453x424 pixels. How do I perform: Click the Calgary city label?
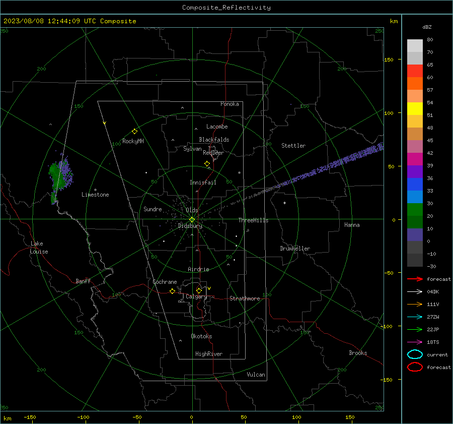pyautogui.click(x=196, y=296)
